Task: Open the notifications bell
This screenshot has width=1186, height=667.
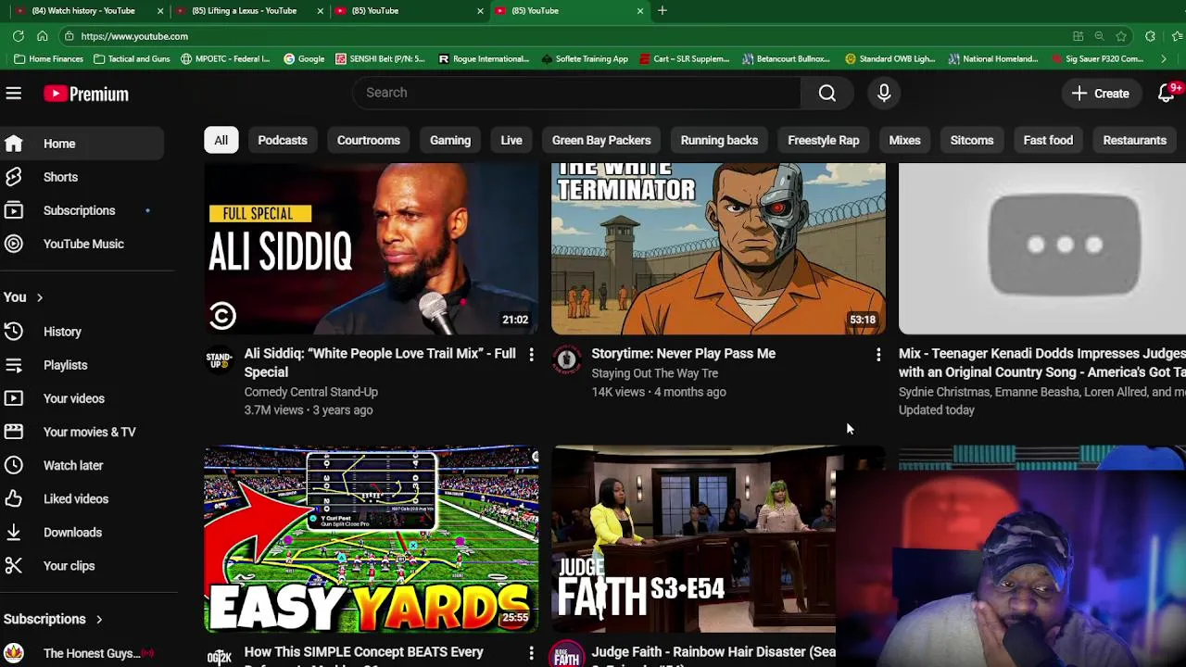Action: [x=1167, y=94]
